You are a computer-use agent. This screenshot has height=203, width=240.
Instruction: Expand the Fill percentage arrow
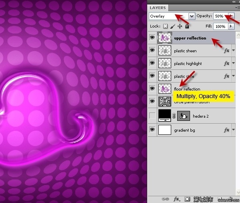click(231, 26)
